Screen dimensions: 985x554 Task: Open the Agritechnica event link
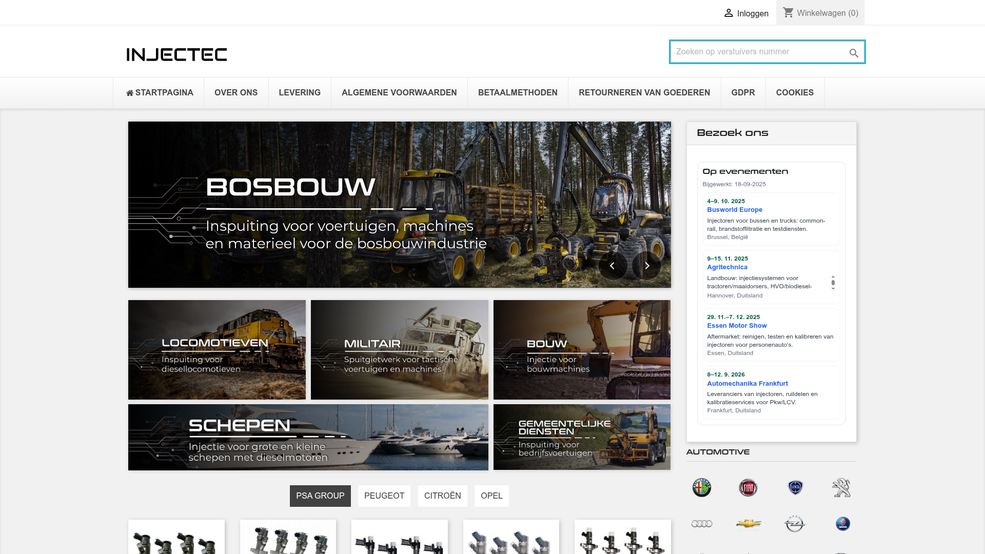click(727, 267)
